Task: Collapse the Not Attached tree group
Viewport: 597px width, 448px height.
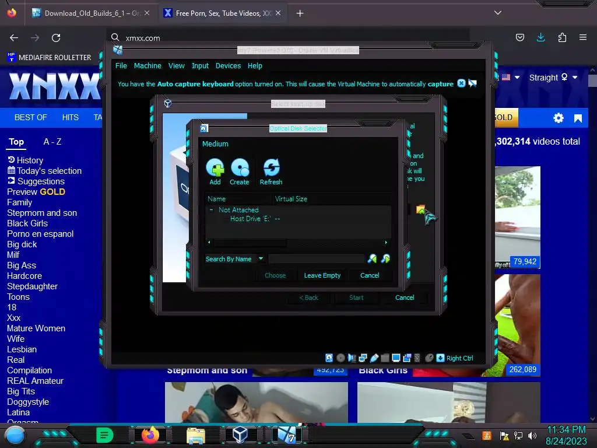Action: tap(211, 209)
